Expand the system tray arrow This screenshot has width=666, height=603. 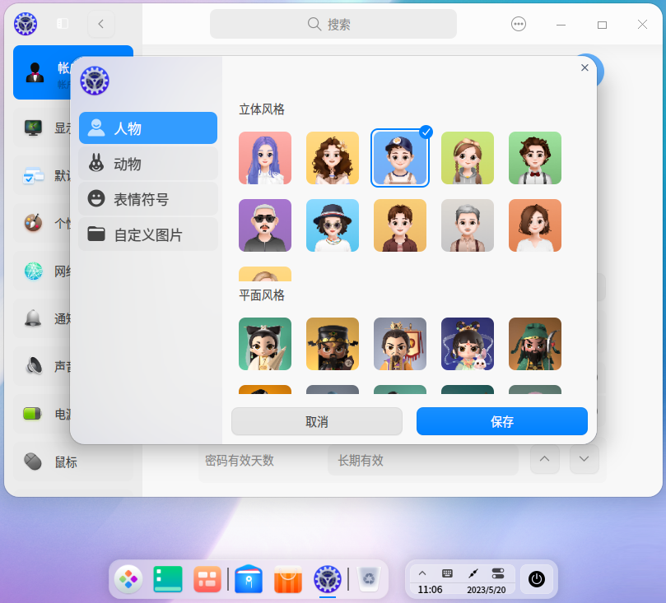[422, 573]
